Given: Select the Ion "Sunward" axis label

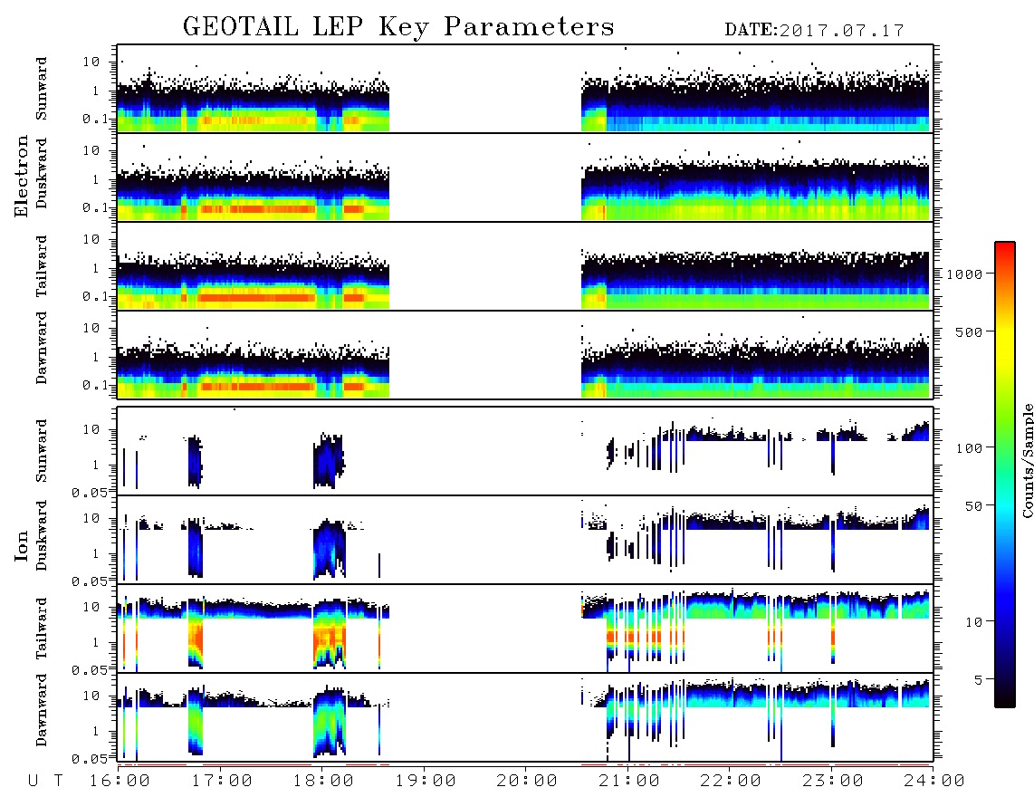Looking at the screenshot, I should 41,451.
